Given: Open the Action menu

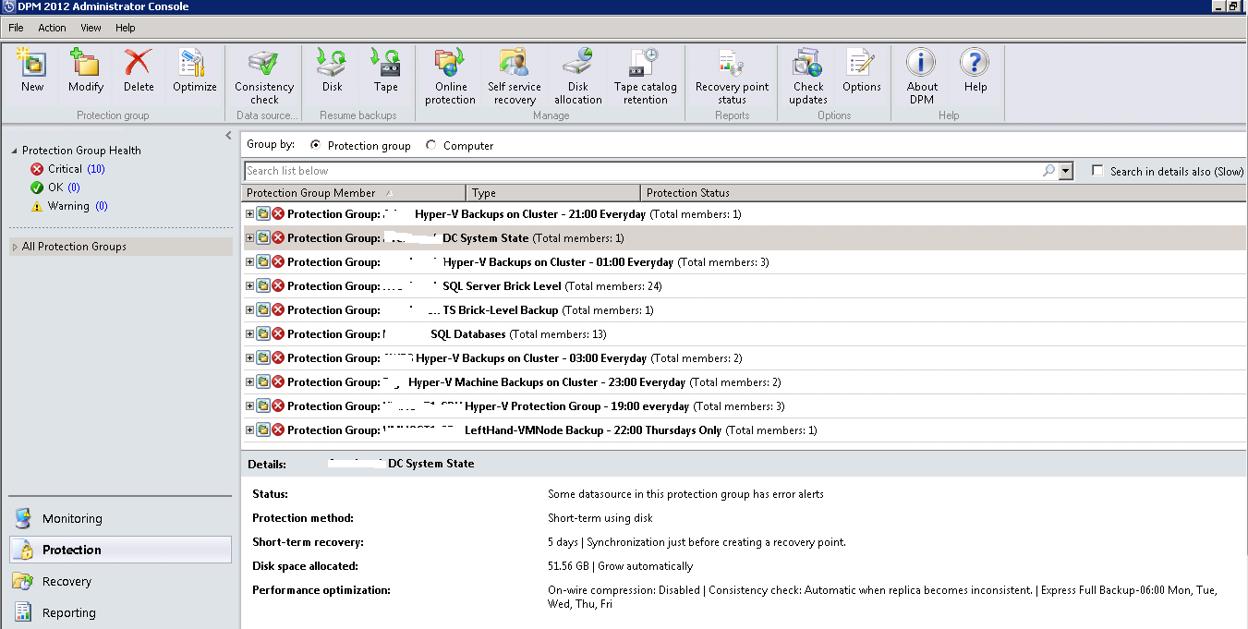Looking at the screenshot, I should tap(52, 27).
